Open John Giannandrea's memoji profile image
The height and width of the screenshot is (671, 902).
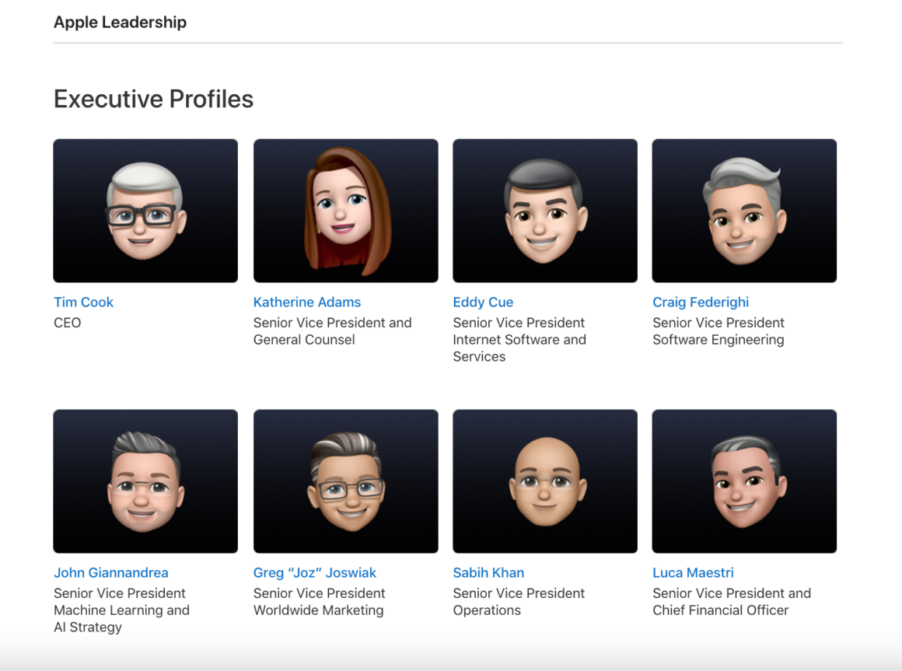(145, 481)
